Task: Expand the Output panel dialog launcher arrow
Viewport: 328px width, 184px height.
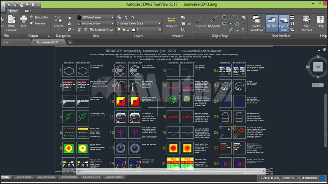Action: [x=48, y=36]
